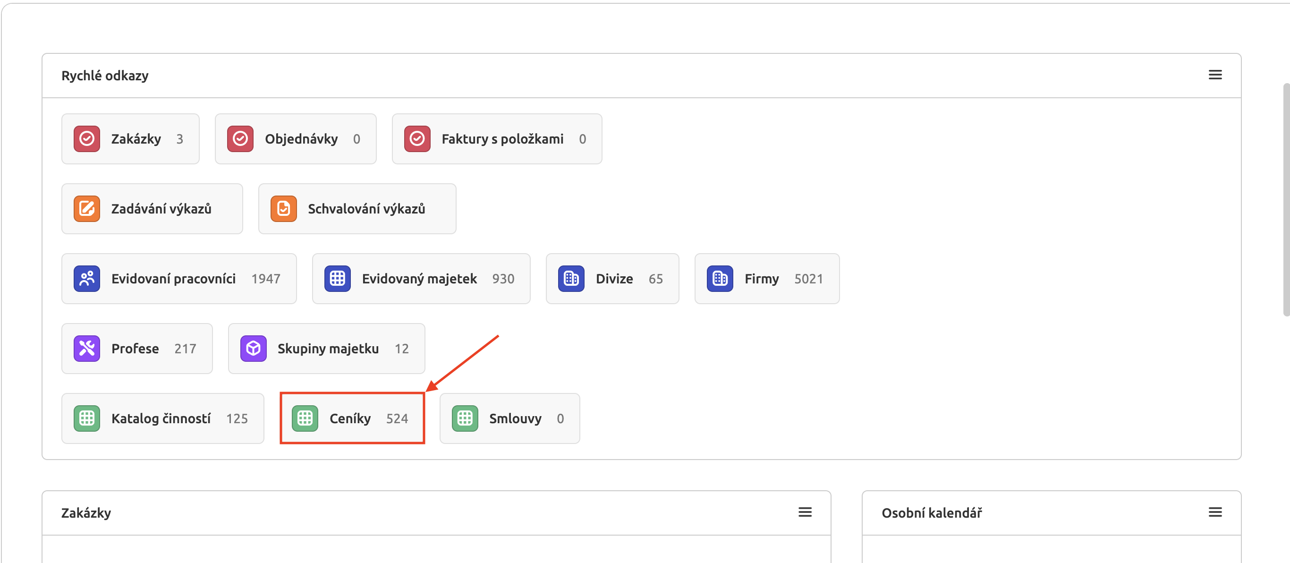
Task: Open the Osobní kalendář panel menu
Action: click(x=1215, y=512)
